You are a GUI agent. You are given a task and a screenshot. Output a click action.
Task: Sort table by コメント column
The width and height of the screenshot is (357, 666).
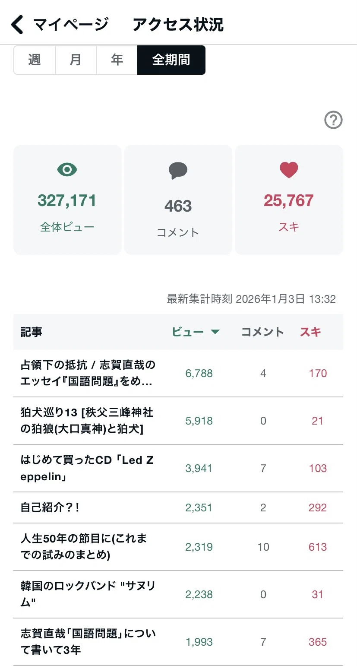point(262,332)
